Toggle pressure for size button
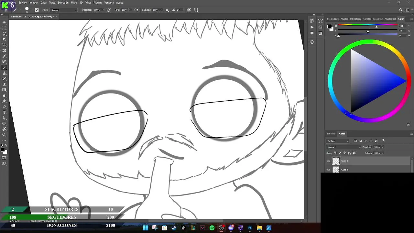The image size is (414, 233). coord(189,10)
